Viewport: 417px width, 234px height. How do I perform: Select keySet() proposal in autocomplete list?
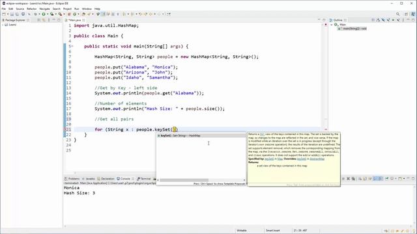tap(201, 136)
